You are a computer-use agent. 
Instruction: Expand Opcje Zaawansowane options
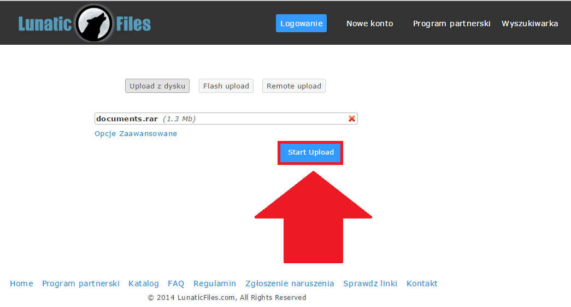(x=136, y=134)
